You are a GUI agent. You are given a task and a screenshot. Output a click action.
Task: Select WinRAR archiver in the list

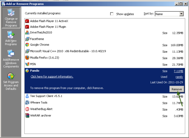point(40,116)
